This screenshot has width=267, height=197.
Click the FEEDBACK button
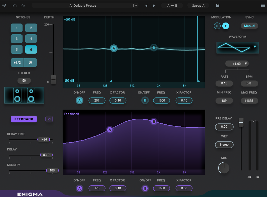click(x=24, y=119)
